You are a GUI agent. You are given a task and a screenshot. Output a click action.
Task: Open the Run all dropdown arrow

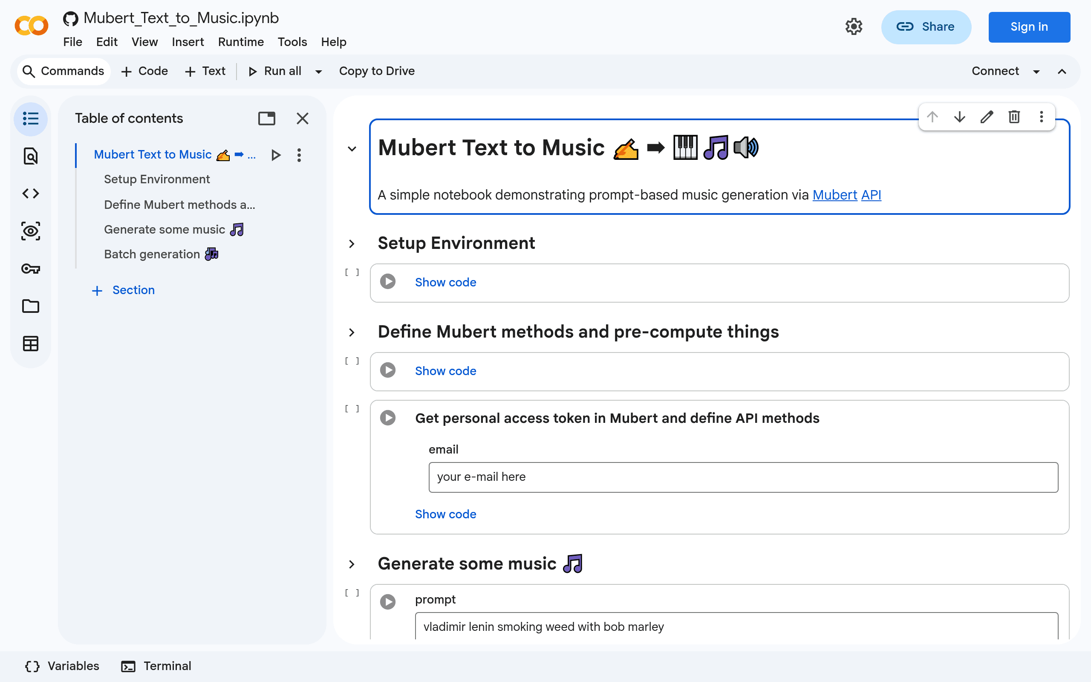319,72
